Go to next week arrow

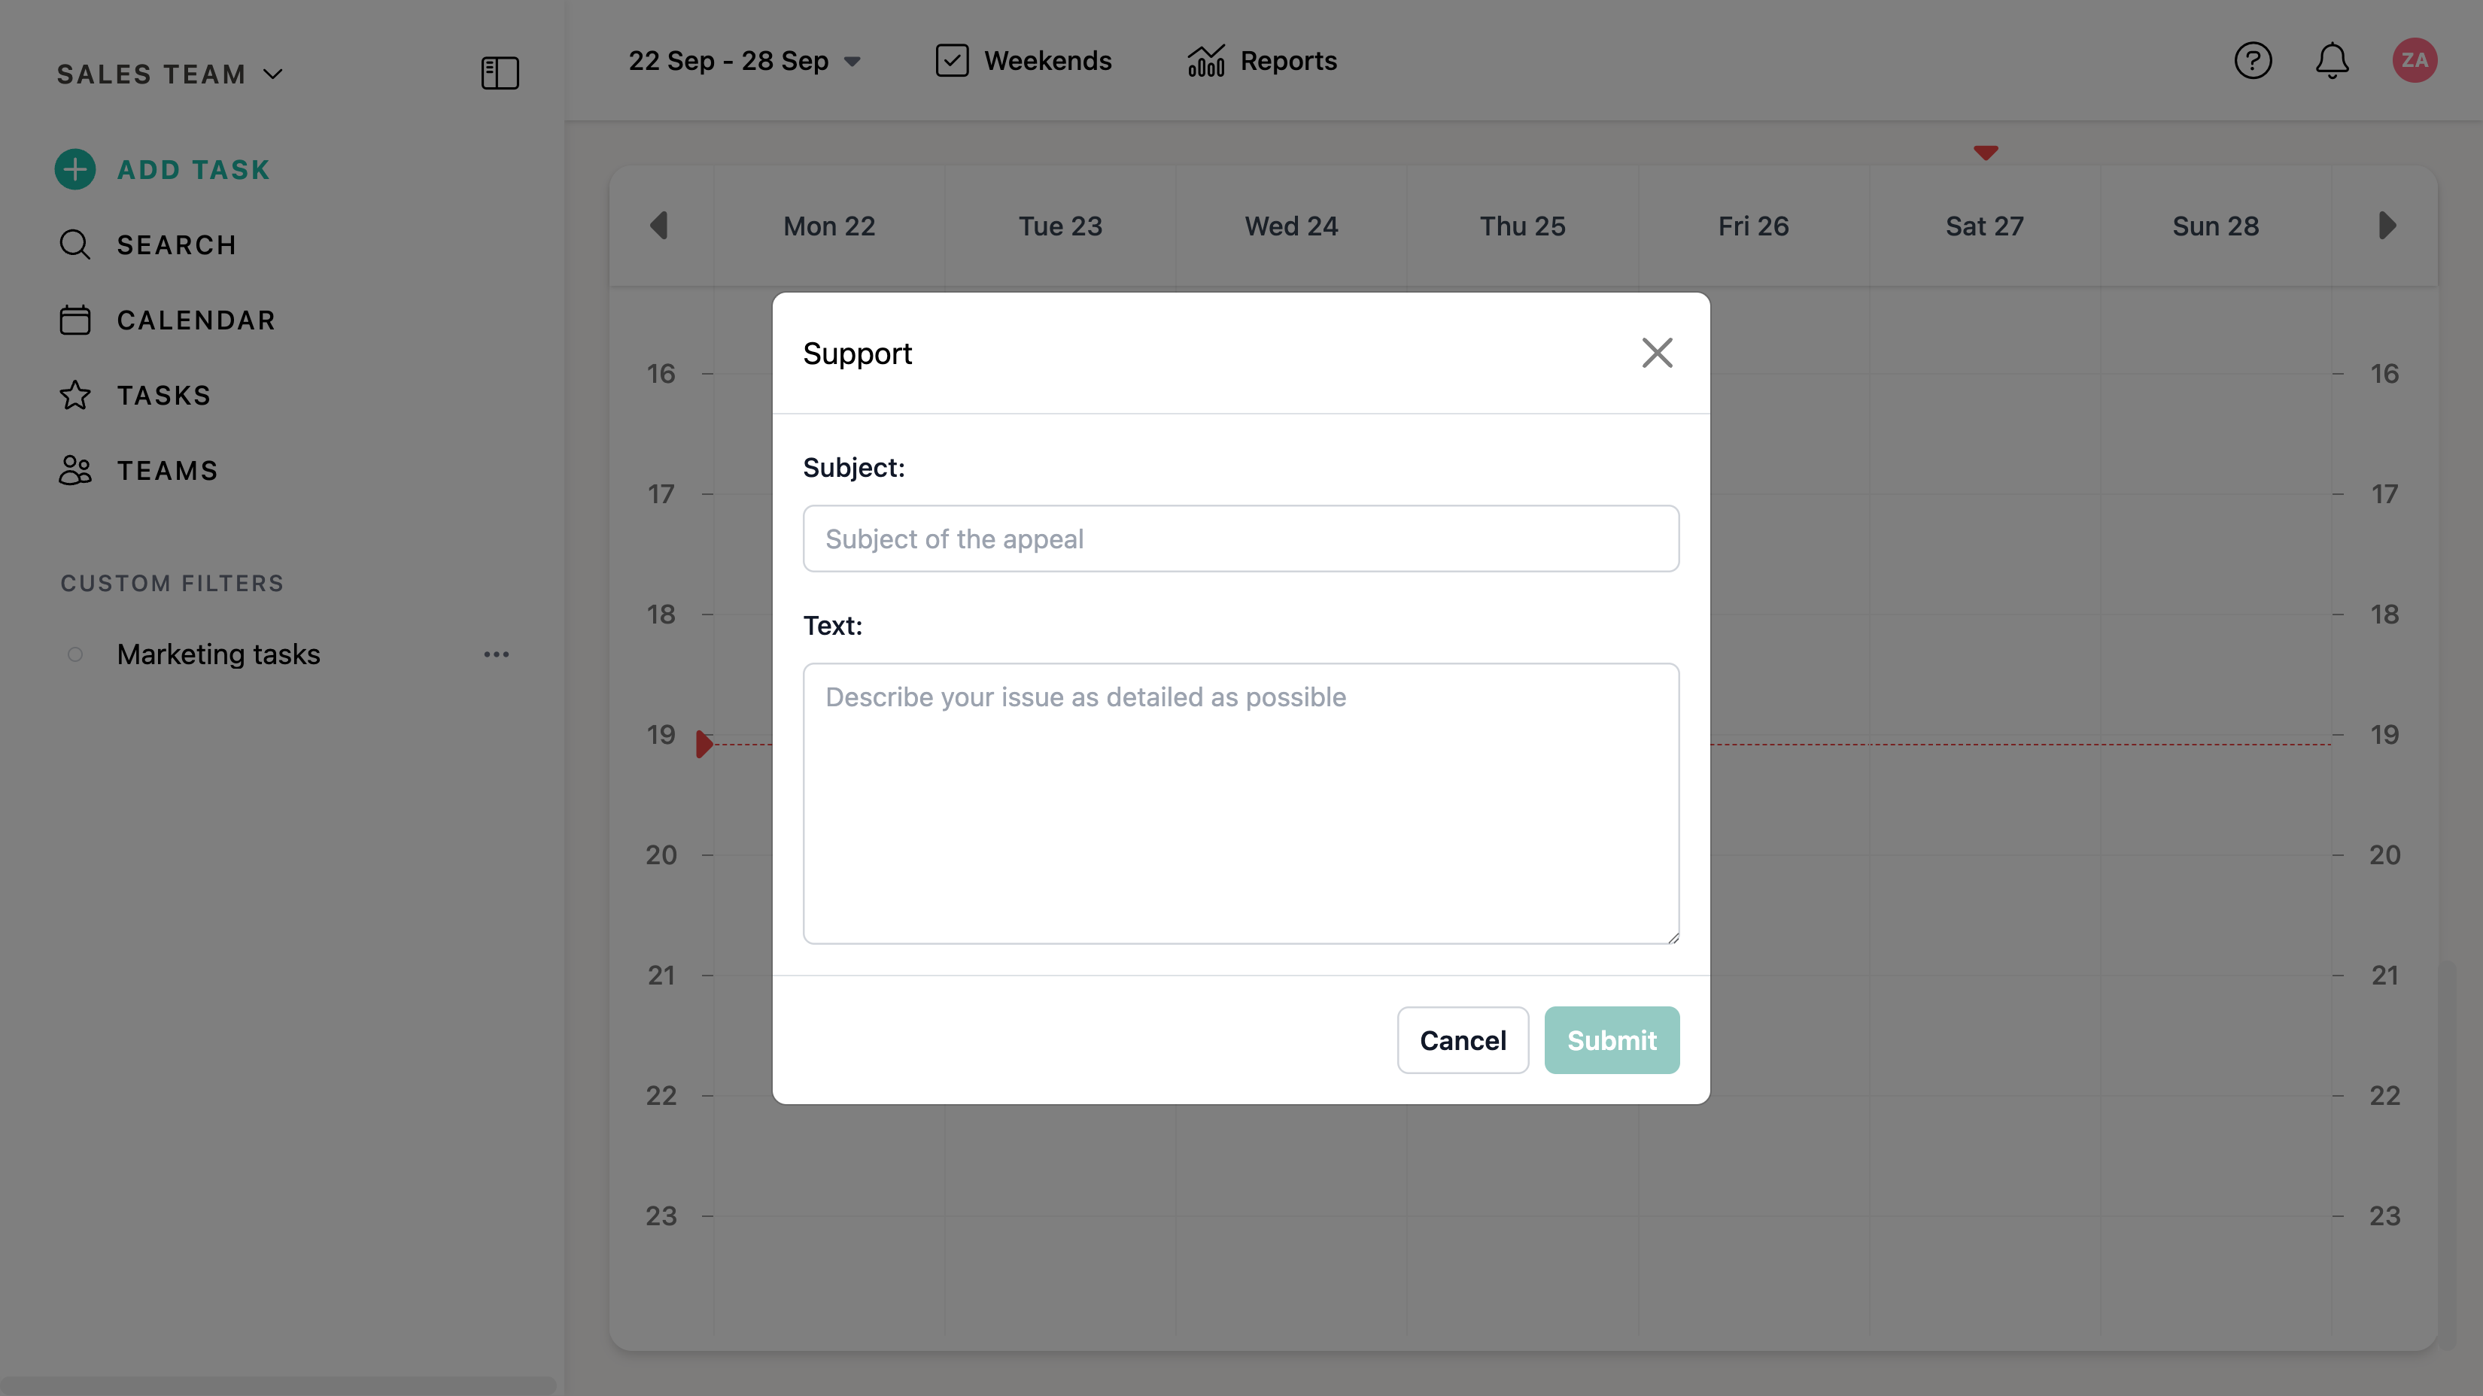coord(2387,226)
